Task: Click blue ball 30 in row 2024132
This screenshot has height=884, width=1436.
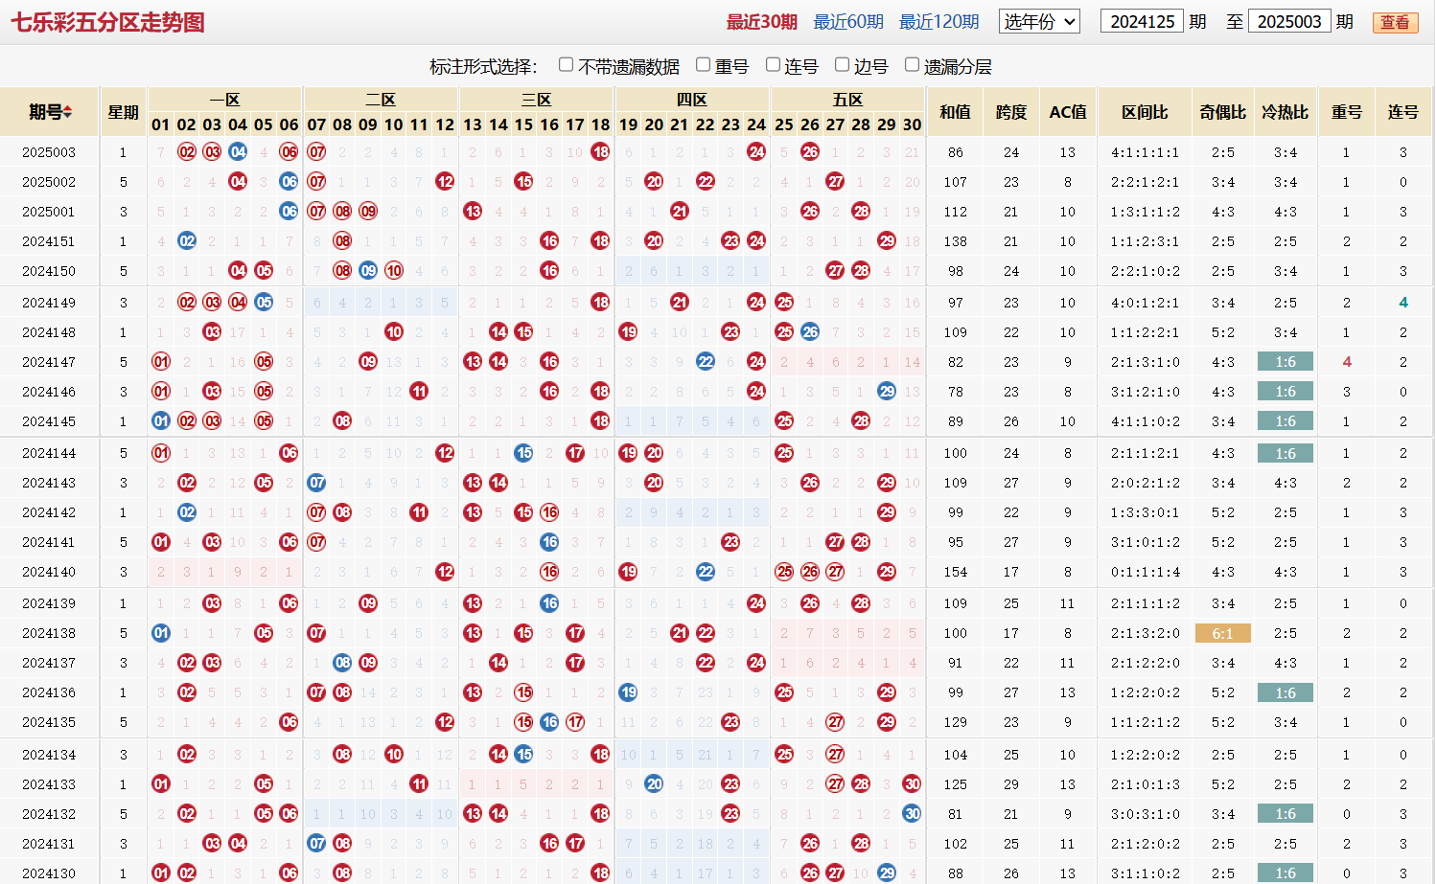Action: [912, 813]
